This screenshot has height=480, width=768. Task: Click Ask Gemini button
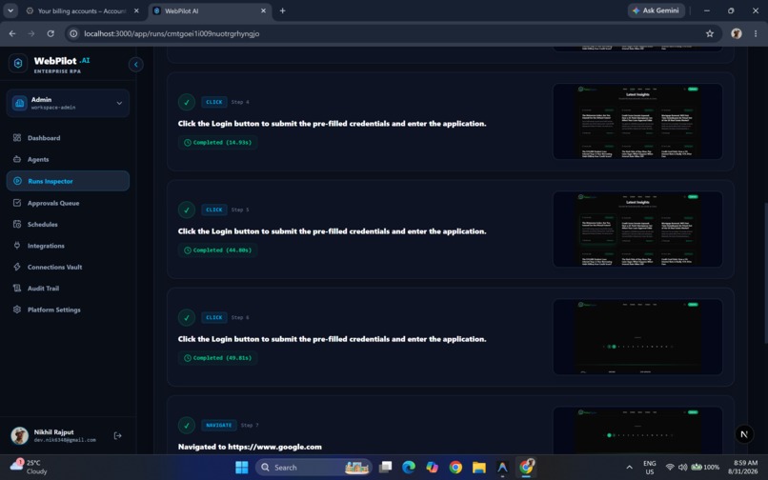[656, 10]
